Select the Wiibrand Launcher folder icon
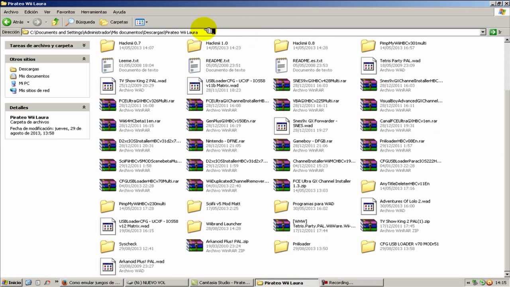 pyautogui.click(x=194, y=226)
